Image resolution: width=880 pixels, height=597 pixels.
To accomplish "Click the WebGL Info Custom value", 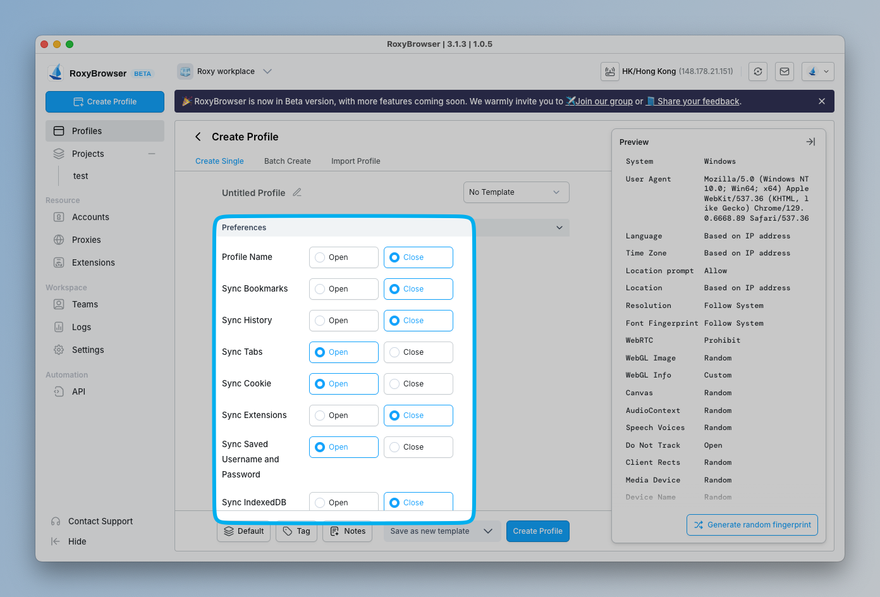I will tap(718, 375).
